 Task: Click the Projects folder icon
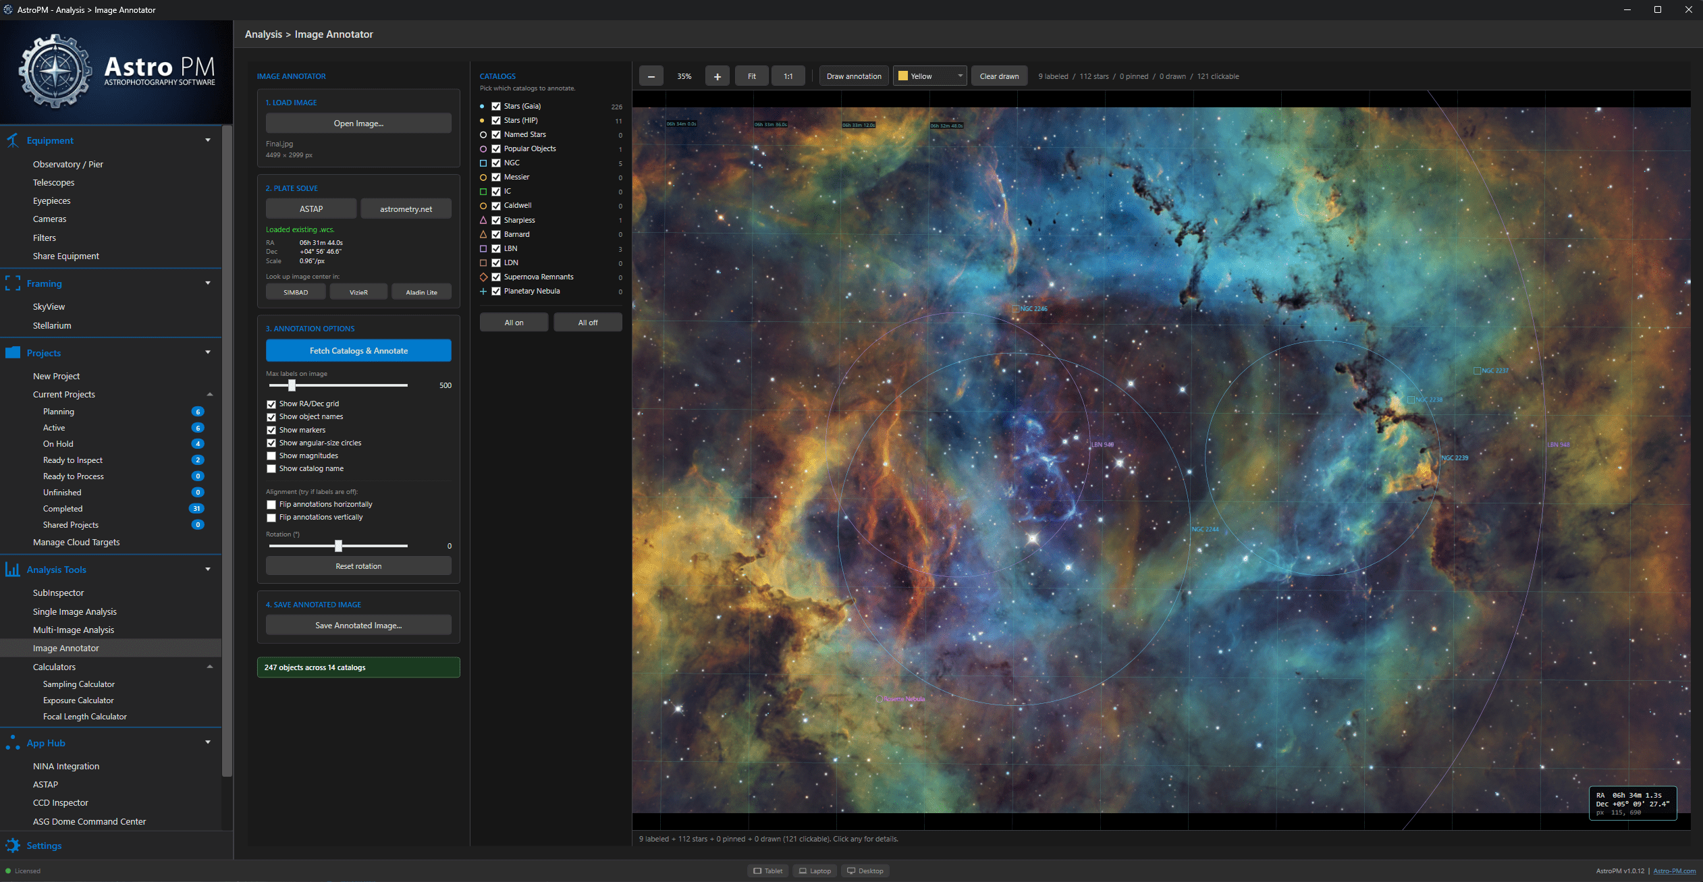[x=13, y=353]
